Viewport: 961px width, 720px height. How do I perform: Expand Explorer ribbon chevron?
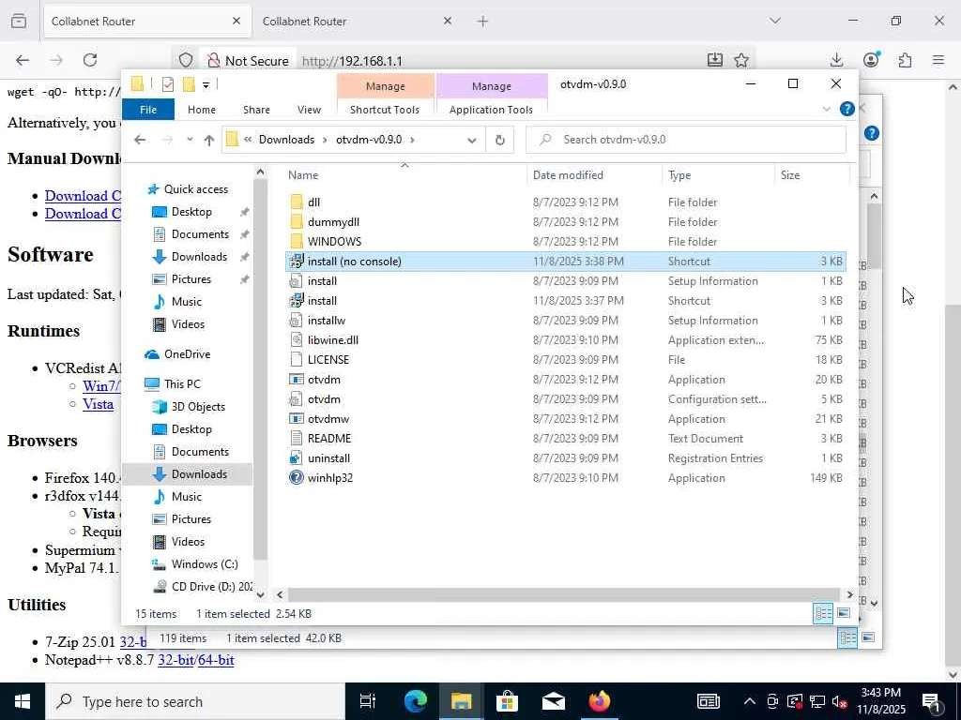coord(826,109)
